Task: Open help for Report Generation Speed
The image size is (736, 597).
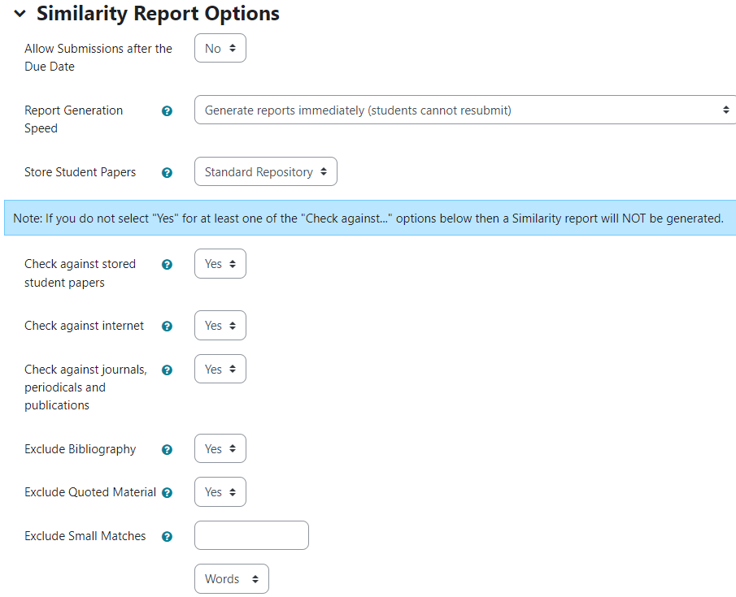Action: [167, 111]
